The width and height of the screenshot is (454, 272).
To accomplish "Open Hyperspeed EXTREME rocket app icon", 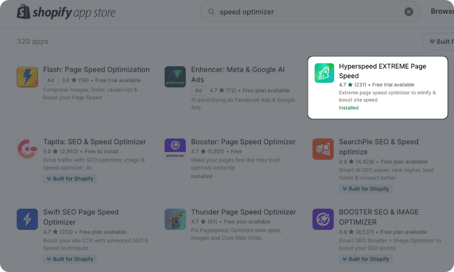I will click(x=324, y=73).
